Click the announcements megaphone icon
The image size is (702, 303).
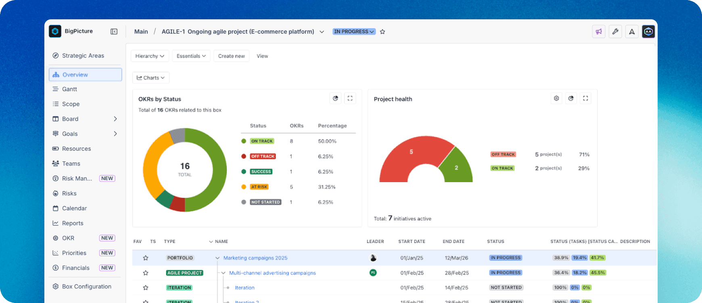point(599,31)
